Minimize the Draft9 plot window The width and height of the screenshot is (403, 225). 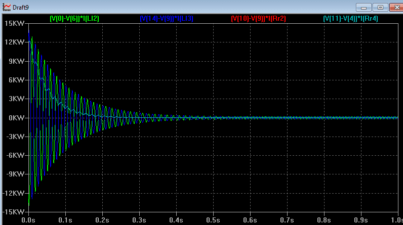point(364,8)
